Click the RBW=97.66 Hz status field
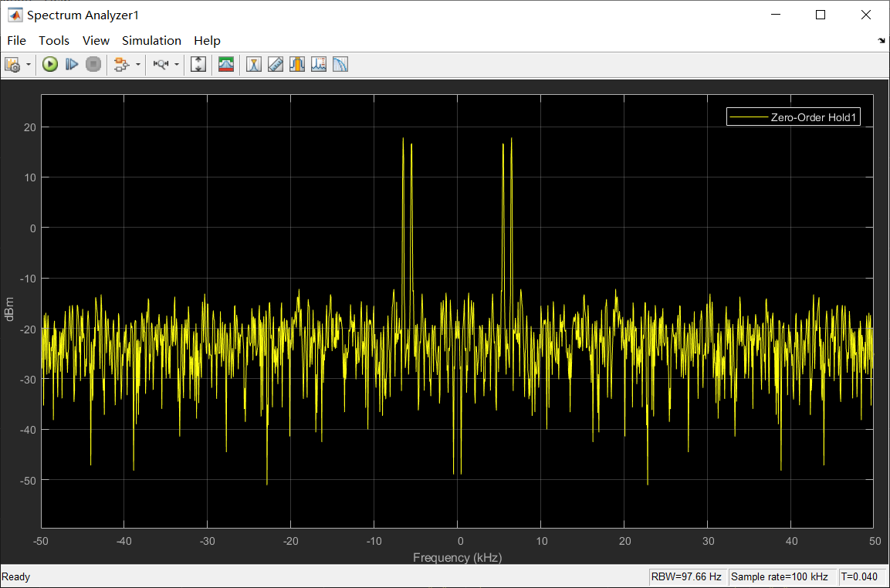This screenshot has height=588, width=890. [x=687, y=577]
